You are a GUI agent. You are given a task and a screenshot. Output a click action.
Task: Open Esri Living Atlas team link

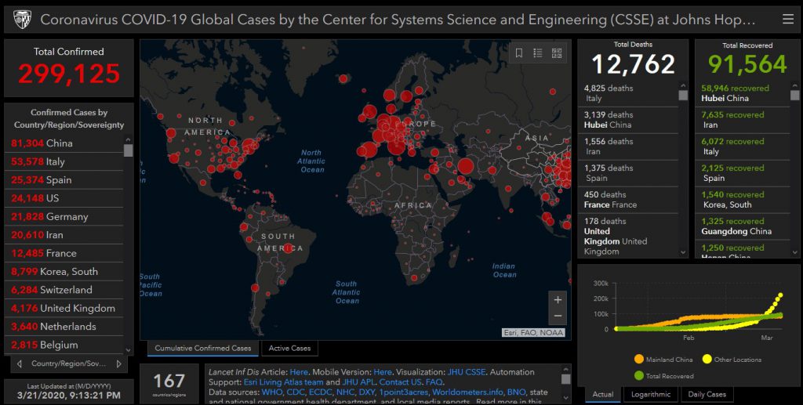pyautogui.click(x=283, y=382)
